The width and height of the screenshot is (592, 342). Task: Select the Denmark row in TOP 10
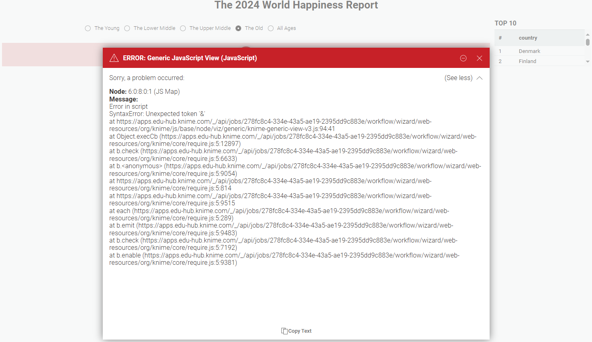pos(529,51)
